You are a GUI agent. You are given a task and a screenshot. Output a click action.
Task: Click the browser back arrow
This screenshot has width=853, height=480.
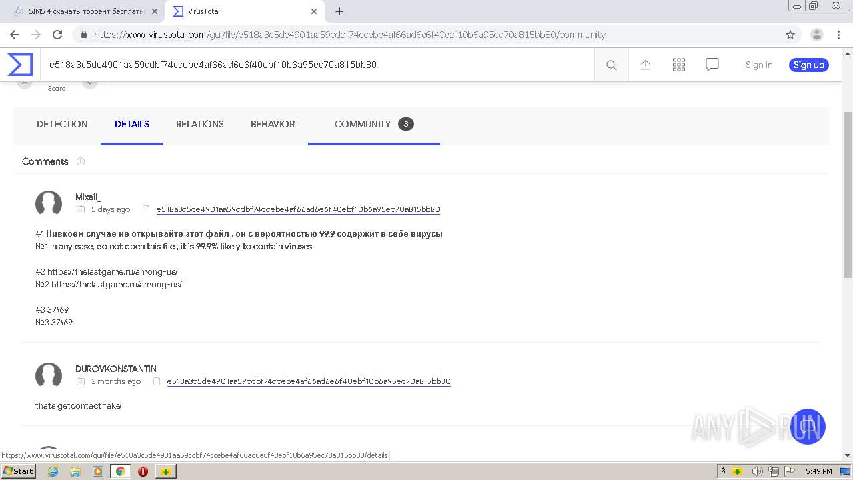coord(15,35)
